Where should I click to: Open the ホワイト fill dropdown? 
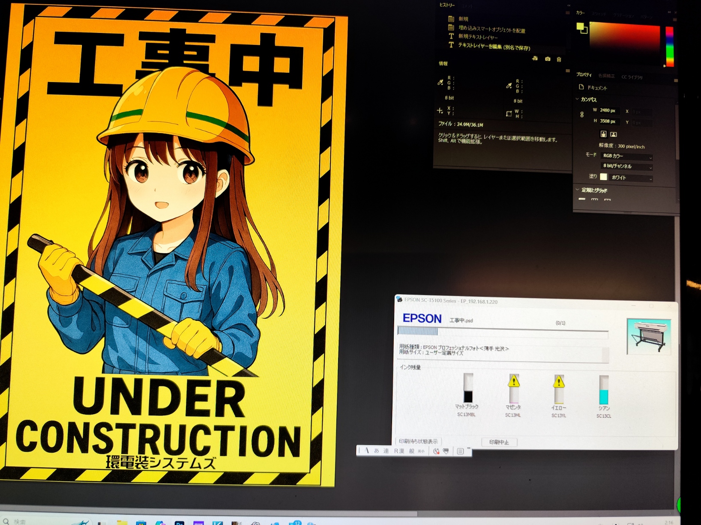point(631,178)
